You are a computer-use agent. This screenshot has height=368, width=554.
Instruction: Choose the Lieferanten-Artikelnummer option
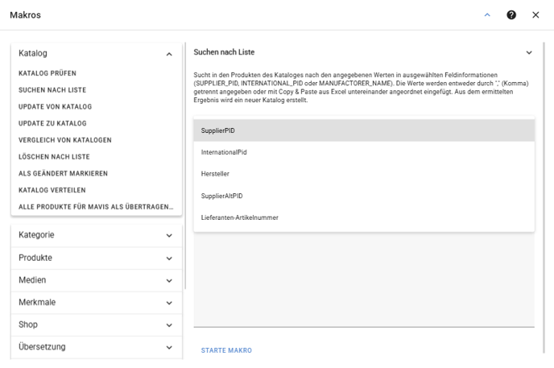364,217
